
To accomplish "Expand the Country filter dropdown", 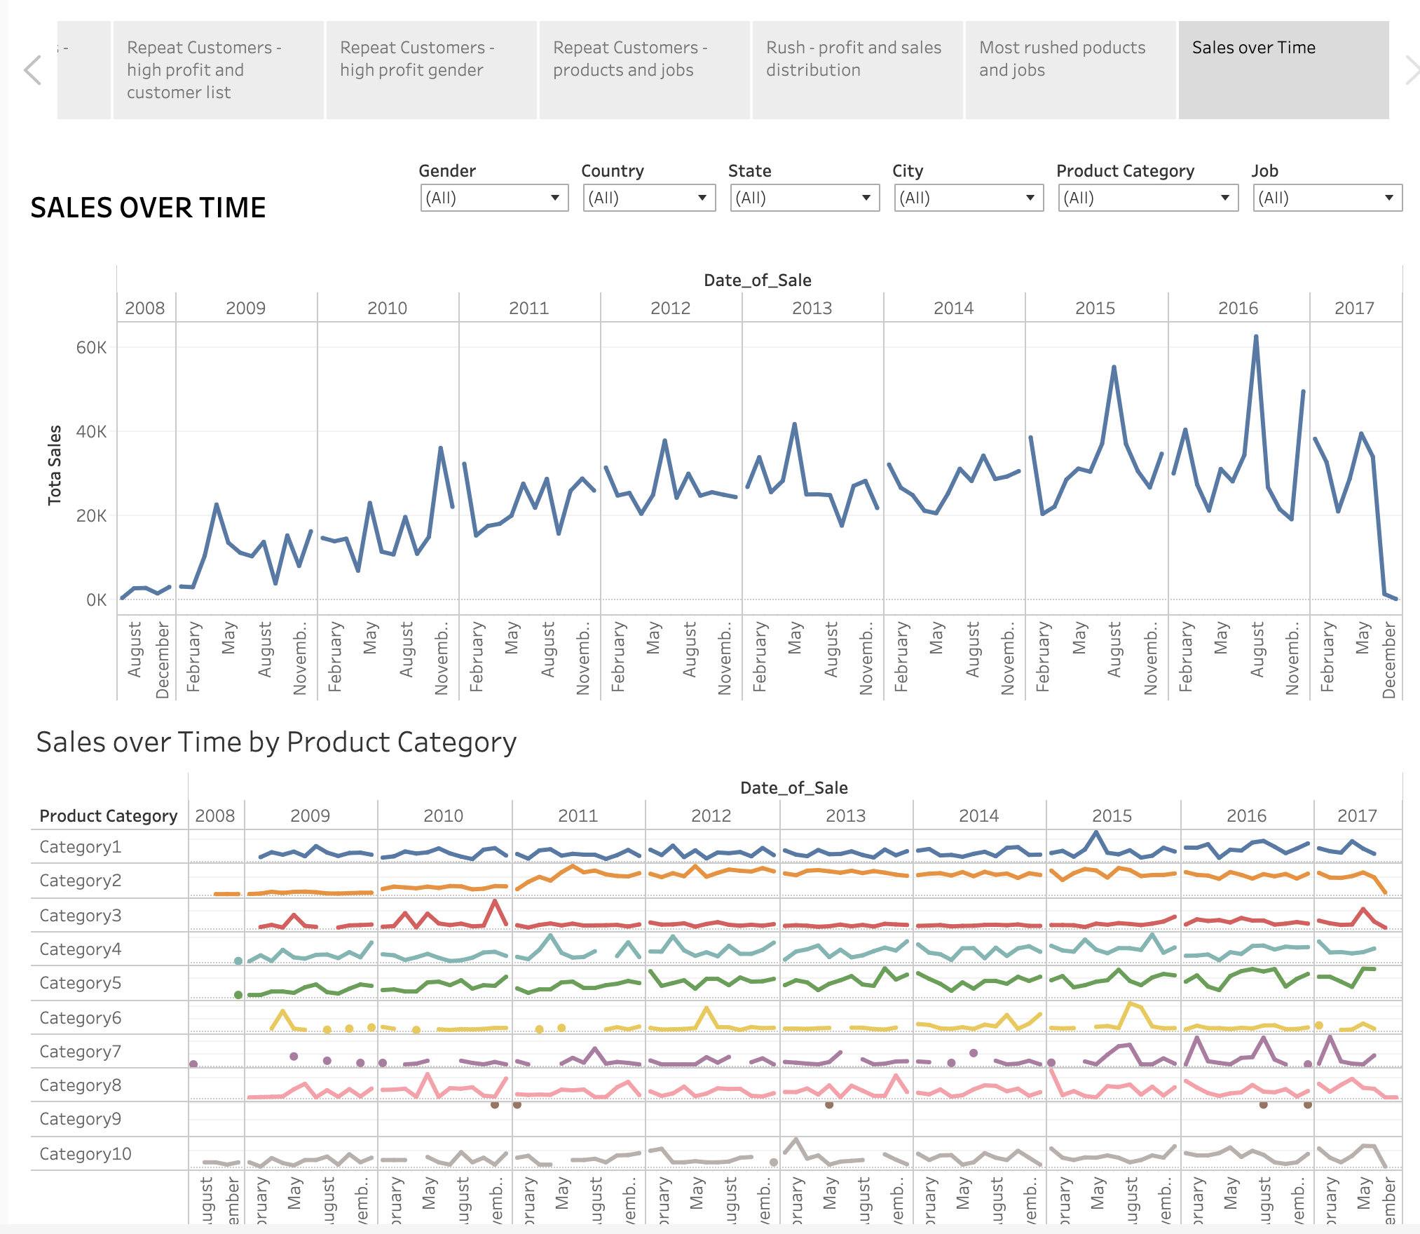I will tap(648, 198).
